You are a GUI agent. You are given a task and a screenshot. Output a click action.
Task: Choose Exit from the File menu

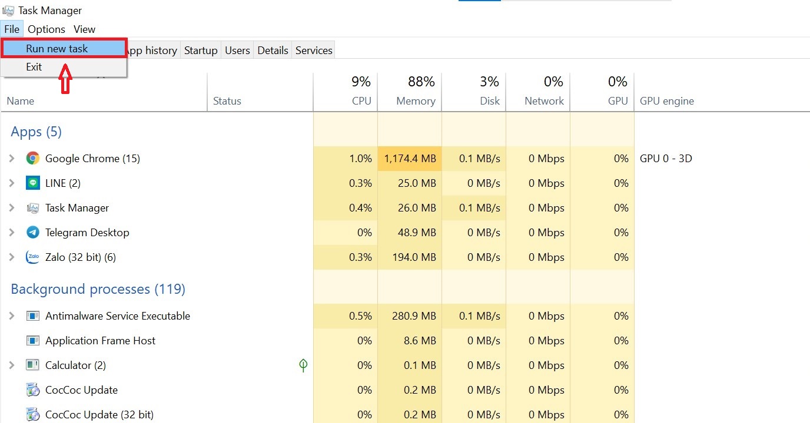64,67
